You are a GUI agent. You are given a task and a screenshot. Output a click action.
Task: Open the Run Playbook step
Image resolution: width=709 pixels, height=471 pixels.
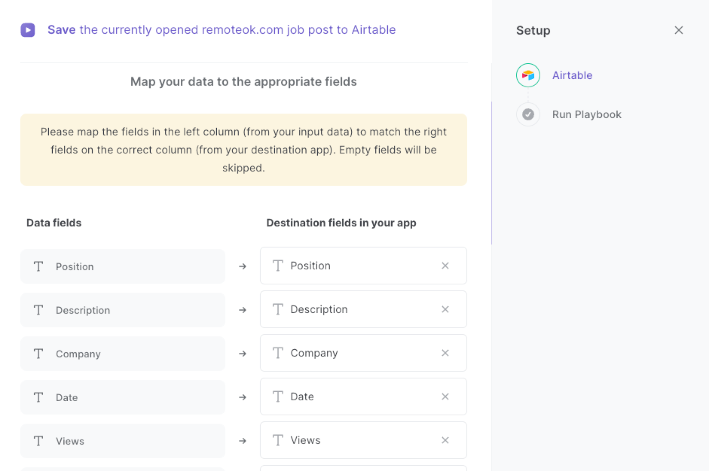point(587,114)
